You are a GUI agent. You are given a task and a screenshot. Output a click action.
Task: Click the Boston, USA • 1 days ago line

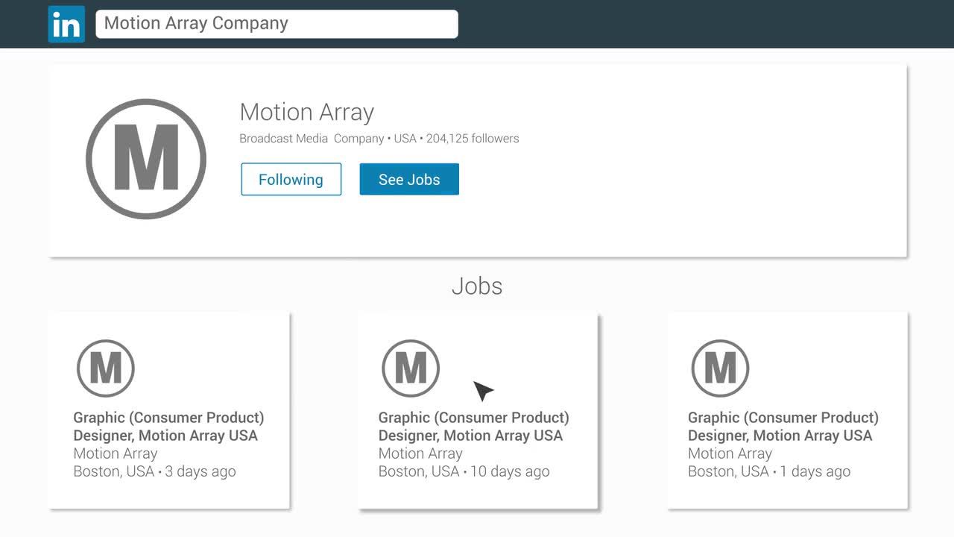pos(768,471)
